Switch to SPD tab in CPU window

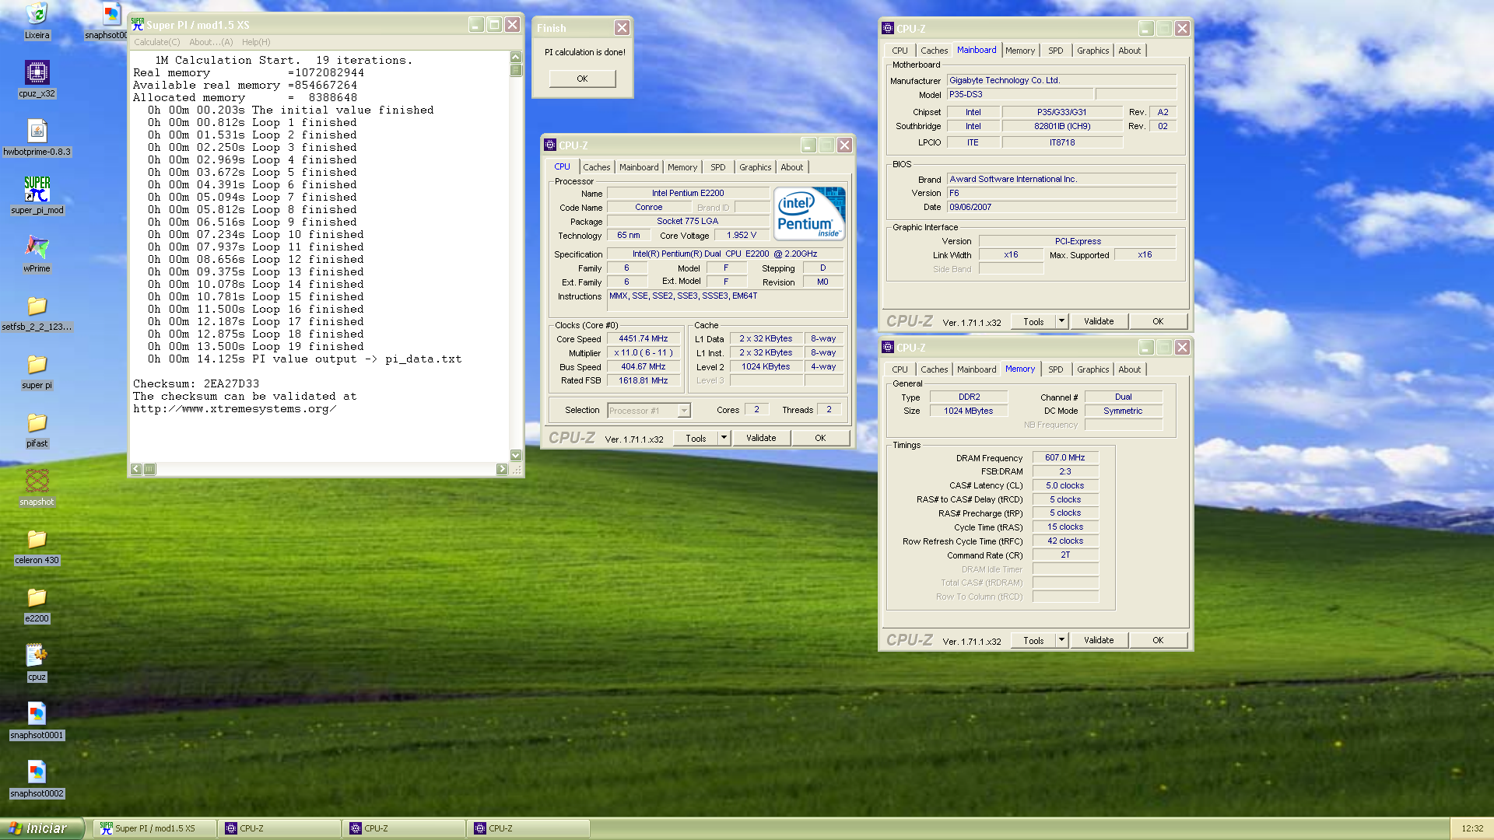(x=718, y=167)
